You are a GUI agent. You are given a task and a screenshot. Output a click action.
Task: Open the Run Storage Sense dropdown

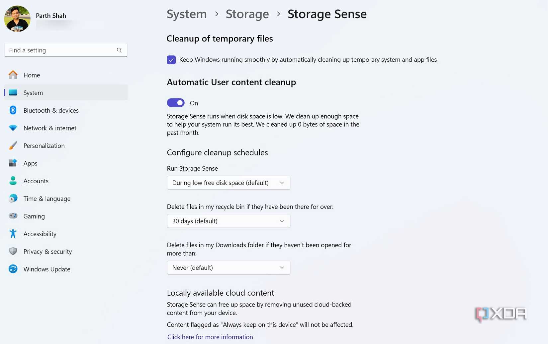pyautogui.click(x=228, y=183)
